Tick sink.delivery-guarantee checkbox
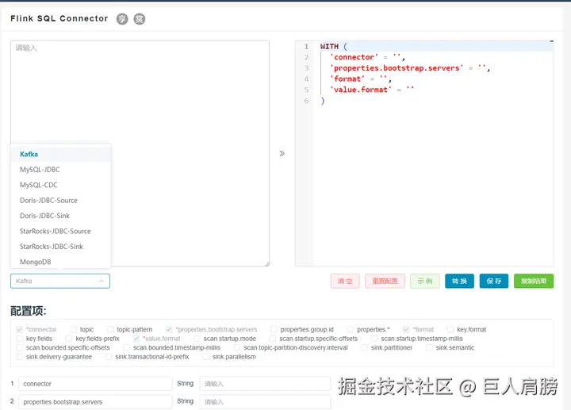The height and width of the screenshot is (410, 571). click(20, 357)
